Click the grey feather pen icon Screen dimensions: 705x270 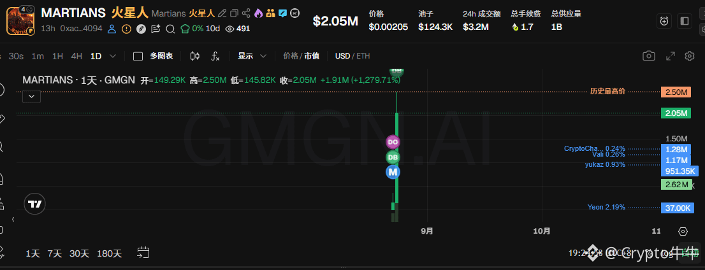tap(141, 29)
